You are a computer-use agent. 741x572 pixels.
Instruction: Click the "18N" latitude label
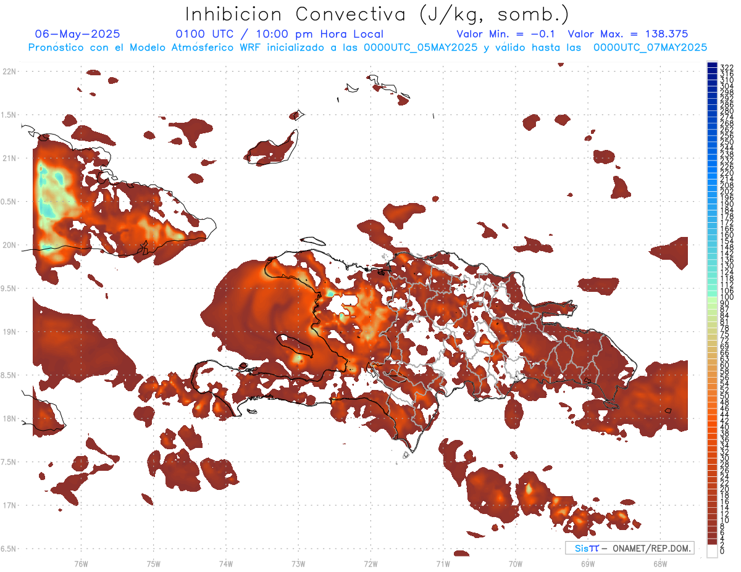point(9,418)
